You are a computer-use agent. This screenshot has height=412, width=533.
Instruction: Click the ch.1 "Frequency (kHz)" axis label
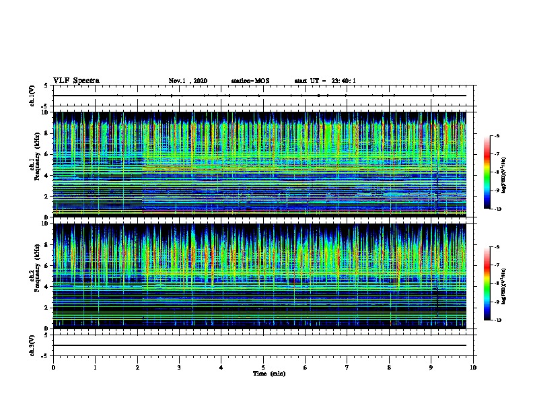37,156
